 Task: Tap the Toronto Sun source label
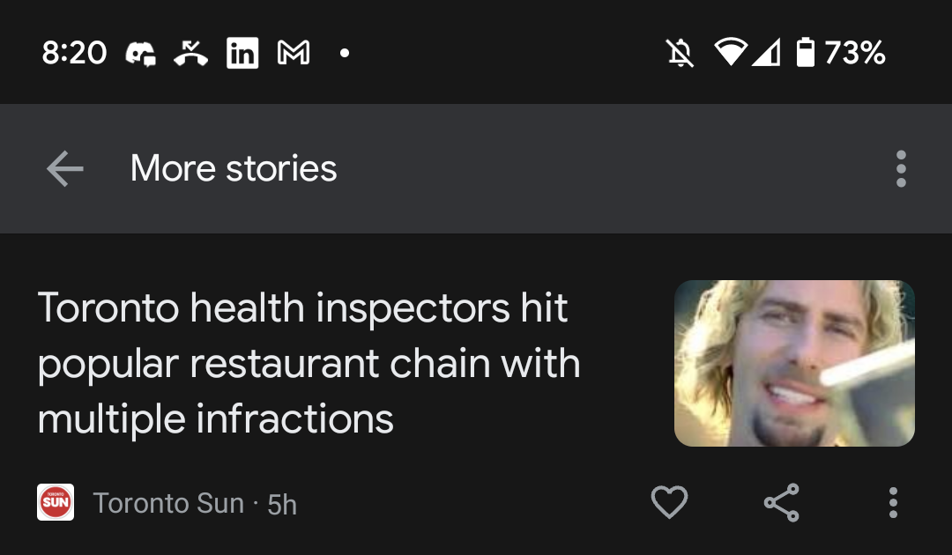(x=168, y=503)
